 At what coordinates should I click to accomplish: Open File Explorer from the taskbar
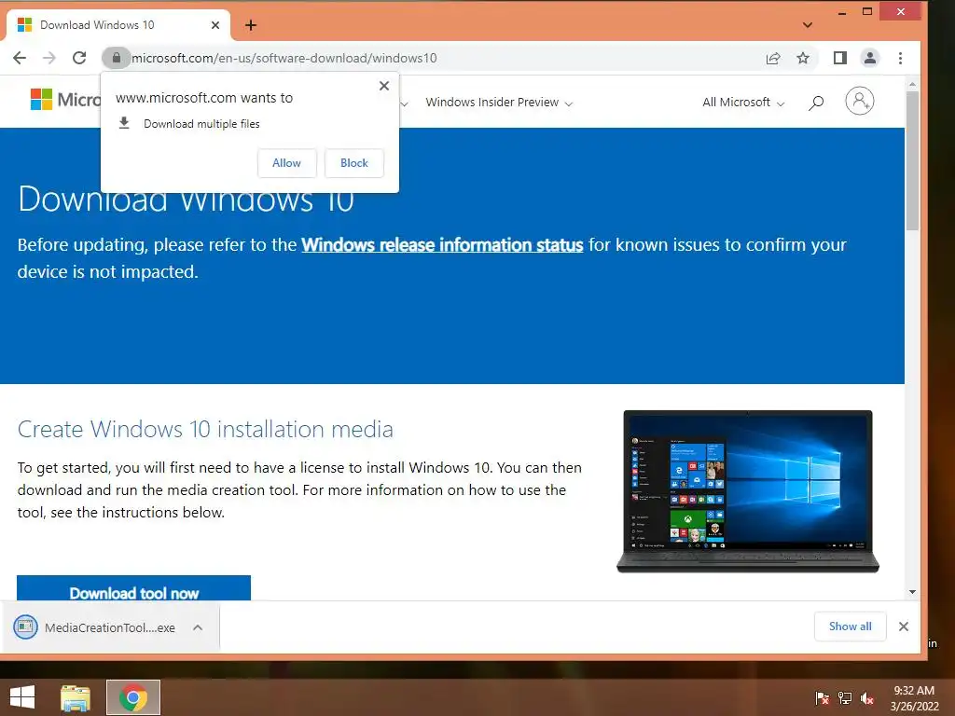76,697
